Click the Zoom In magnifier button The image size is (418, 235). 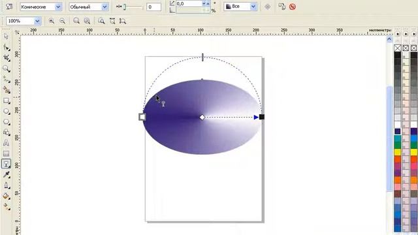coord(51,21)
